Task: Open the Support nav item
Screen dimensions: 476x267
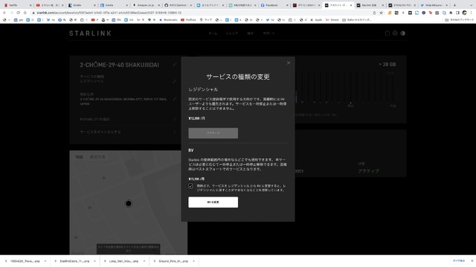Action: coord(268,33)
